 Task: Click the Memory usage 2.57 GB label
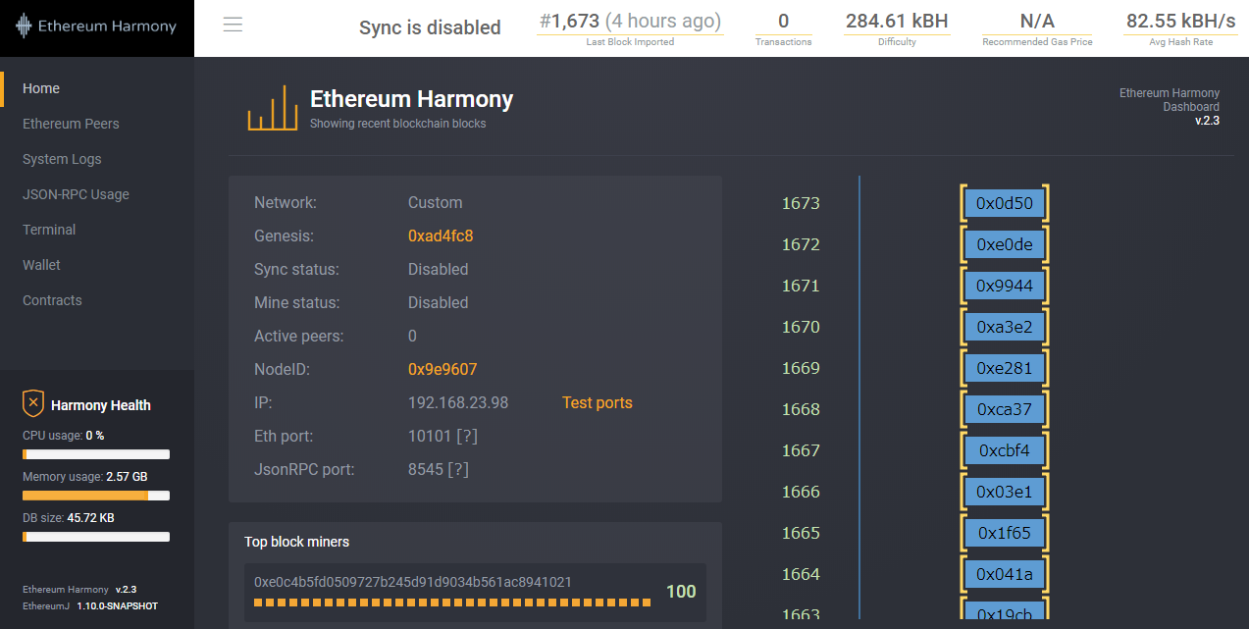pyautogui.click(x=85, y=476)
